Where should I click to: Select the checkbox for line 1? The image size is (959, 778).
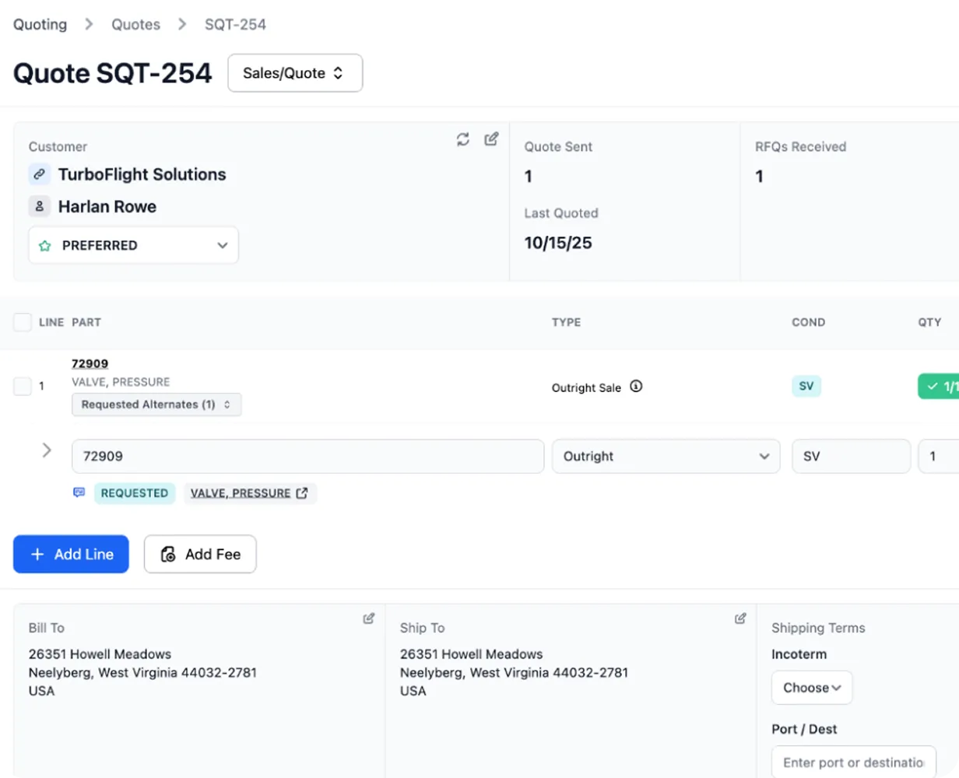[x=22, y=386]
